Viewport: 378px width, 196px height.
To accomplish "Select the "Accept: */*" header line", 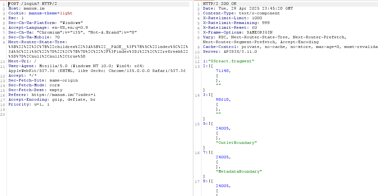I will coord(22,75).
